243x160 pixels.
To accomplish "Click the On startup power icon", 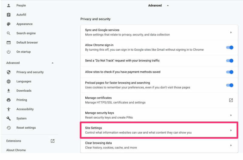I will click(x=9, y=52).
